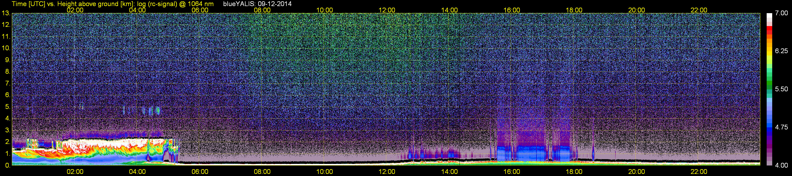Click the green section of the colorbar
The height and width of the screenshot is (176, 792).
[769, 84]
